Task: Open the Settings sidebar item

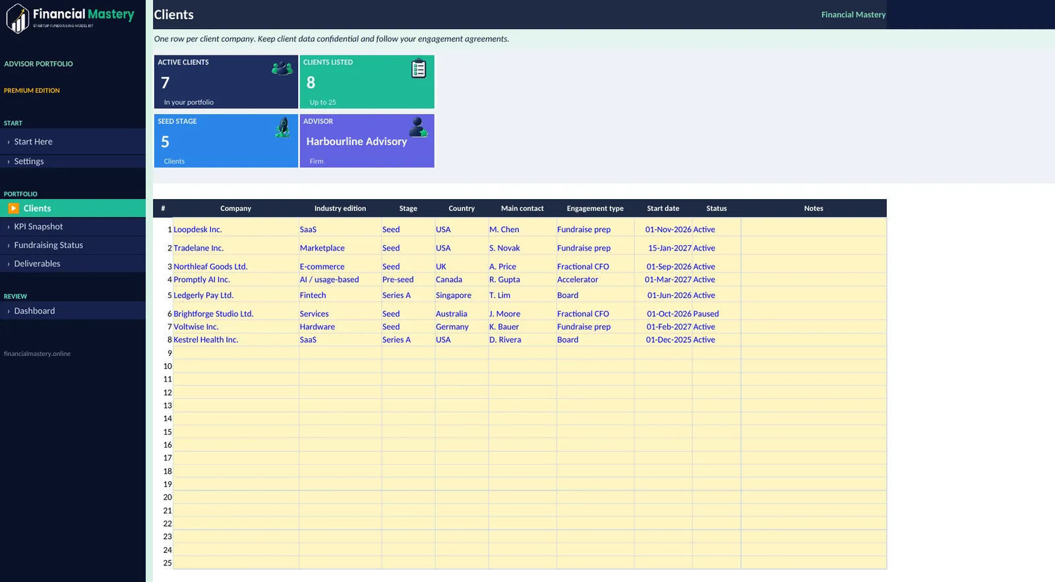Action: (x=73, y=161)
